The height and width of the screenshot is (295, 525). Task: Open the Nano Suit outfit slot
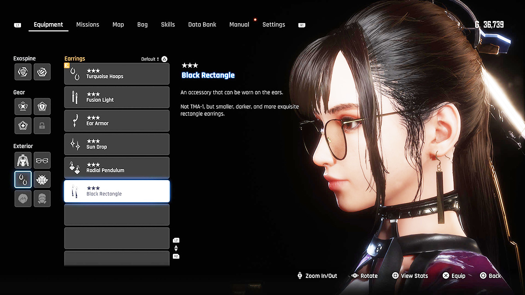point(23,160)
